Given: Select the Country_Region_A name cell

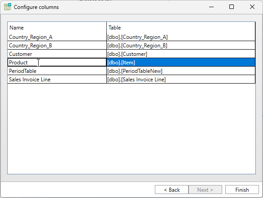Looking at the screenshot, I should tap(57, 37).
